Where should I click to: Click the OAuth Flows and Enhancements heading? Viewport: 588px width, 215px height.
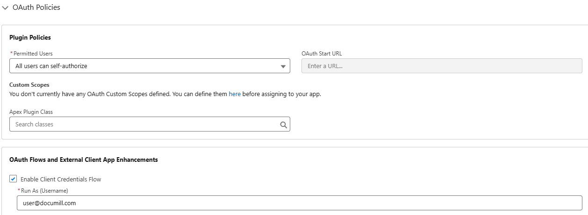pos(84,160)
